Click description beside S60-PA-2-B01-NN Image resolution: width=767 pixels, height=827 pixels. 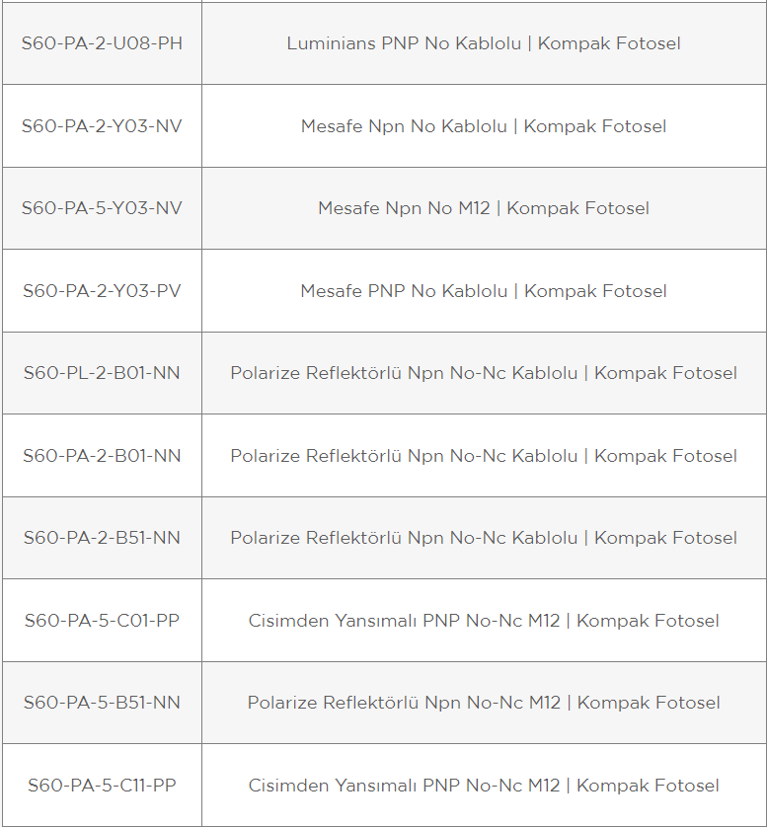pyautogui.click(x=484, y=456)
